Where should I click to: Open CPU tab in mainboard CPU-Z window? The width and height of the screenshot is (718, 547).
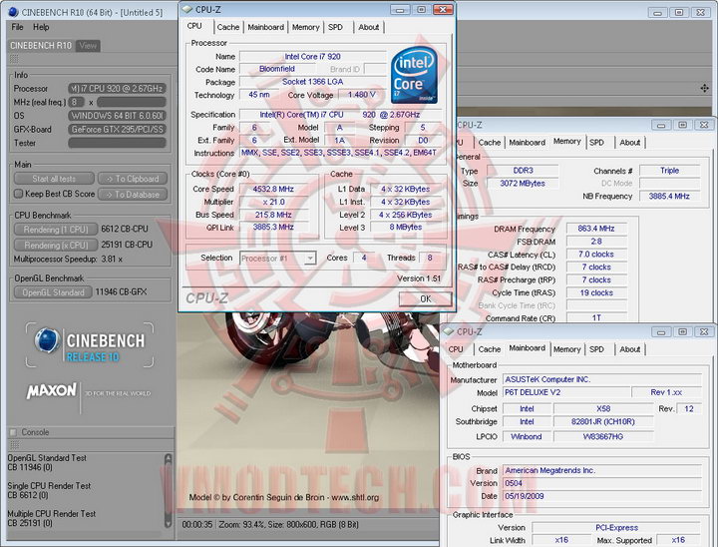point(456,349)
